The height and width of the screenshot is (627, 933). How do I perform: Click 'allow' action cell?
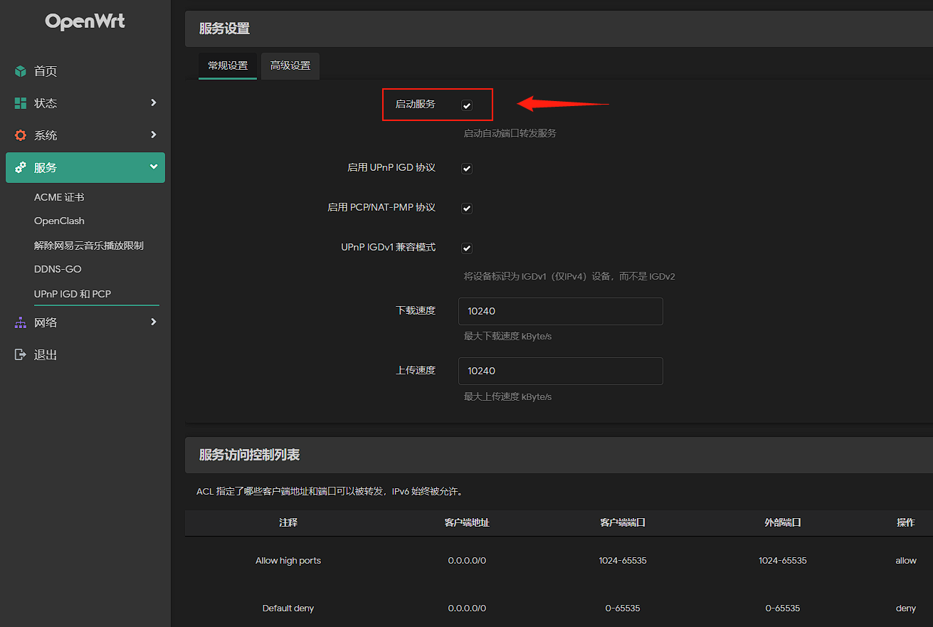point(906,561)
